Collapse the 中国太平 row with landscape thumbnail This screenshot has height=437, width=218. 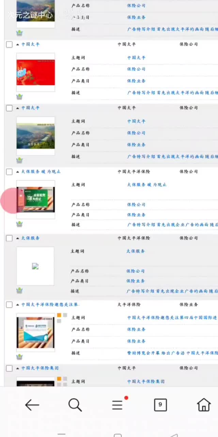point(18,108)
